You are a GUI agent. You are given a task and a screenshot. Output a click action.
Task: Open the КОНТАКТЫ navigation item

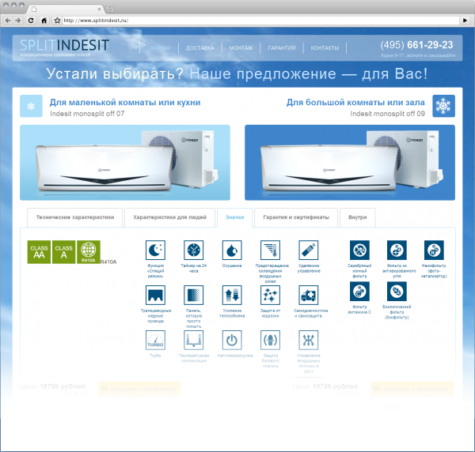point(325,48)
